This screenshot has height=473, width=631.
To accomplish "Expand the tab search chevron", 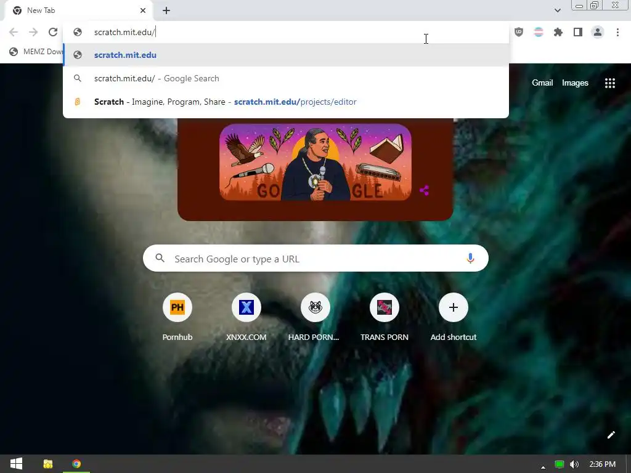I will coord(557,10).
